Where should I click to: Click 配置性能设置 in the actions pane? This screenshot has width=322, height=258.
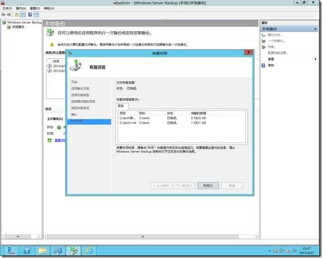coord(278,53)
